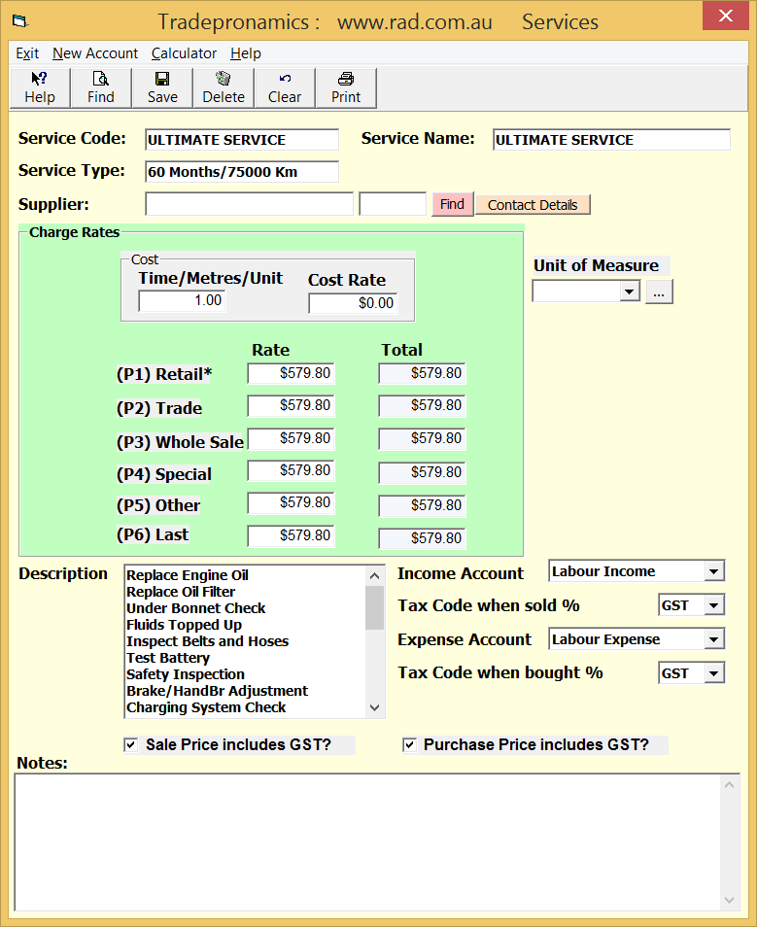Click the P4 Special total field
The image size is (757, 927).
pyautogui.click(x=423, y=472)
